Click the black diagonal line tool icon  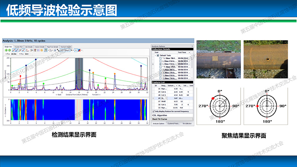coord(58,50)
